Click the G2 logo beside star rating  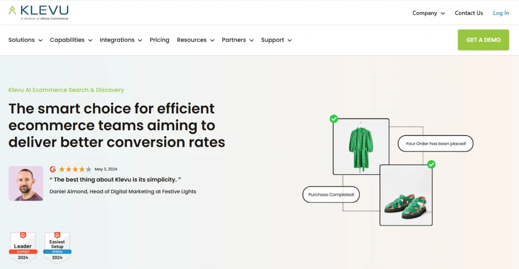(53, 169)
